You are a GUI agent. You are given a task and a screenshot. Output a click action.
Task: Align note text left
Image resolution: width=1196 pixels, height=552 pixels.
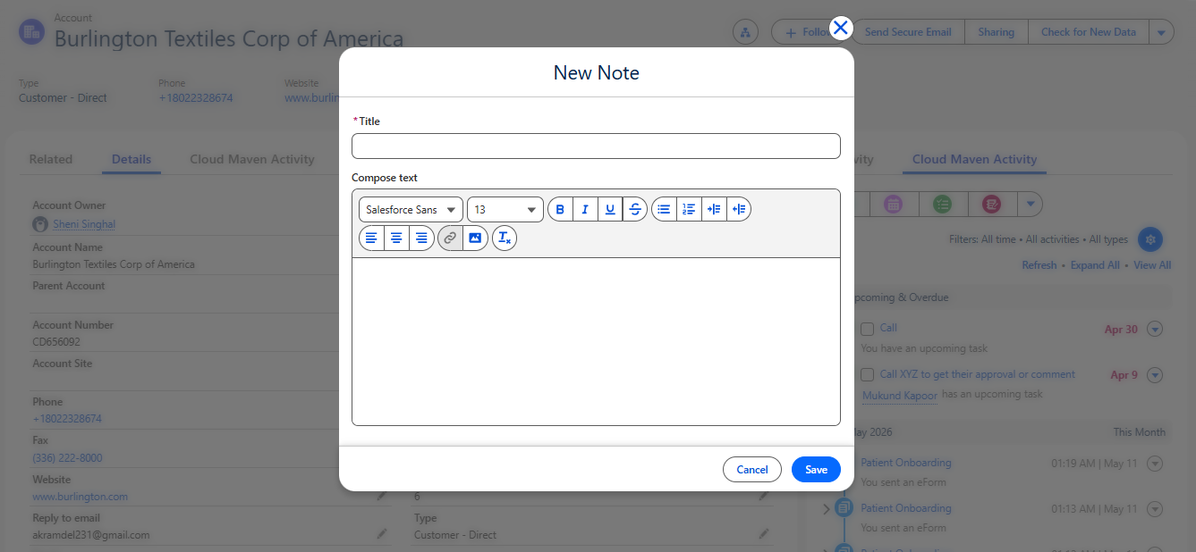pos(371,238)
